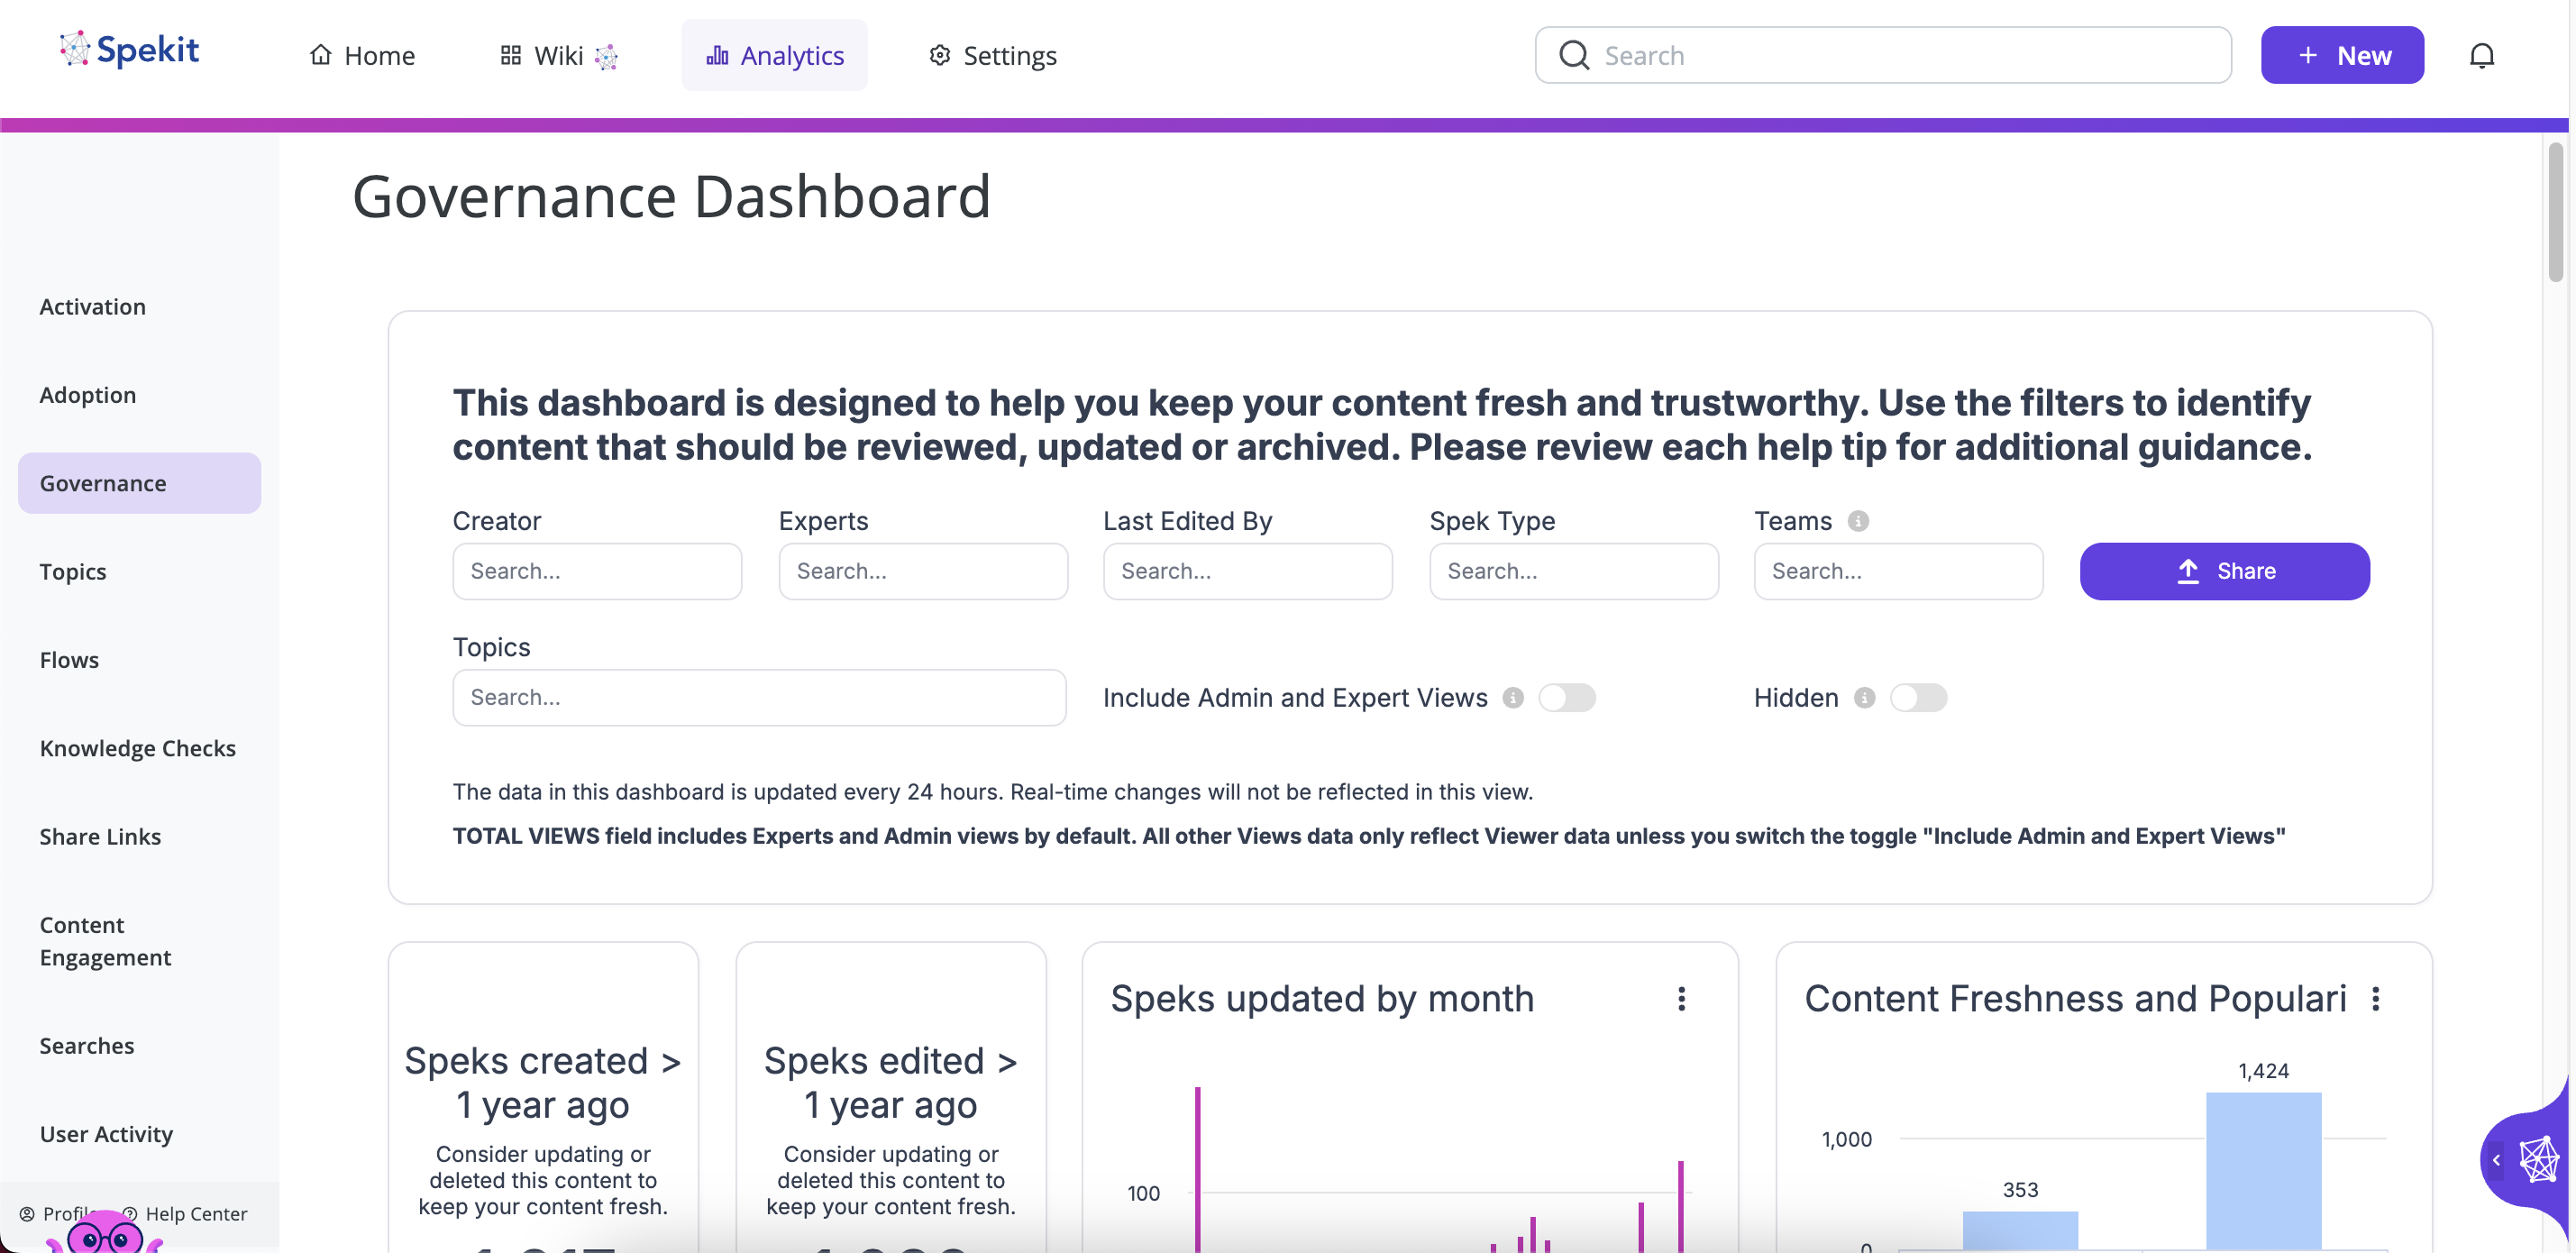Open the Settings tab

pyautogui.click(x=992, y=55)
